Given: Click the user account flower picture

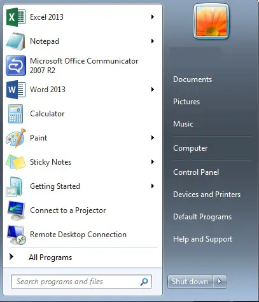Looking at the screenshot, I should click(x=211, y=21).
